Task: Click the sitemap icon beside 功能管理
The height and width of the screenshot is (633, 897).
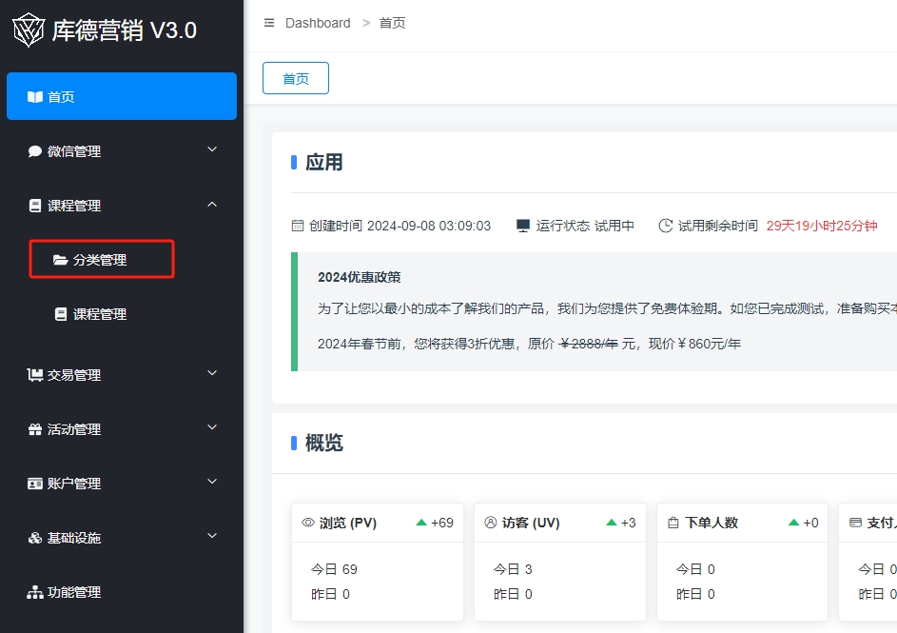Action: (35, 592)
